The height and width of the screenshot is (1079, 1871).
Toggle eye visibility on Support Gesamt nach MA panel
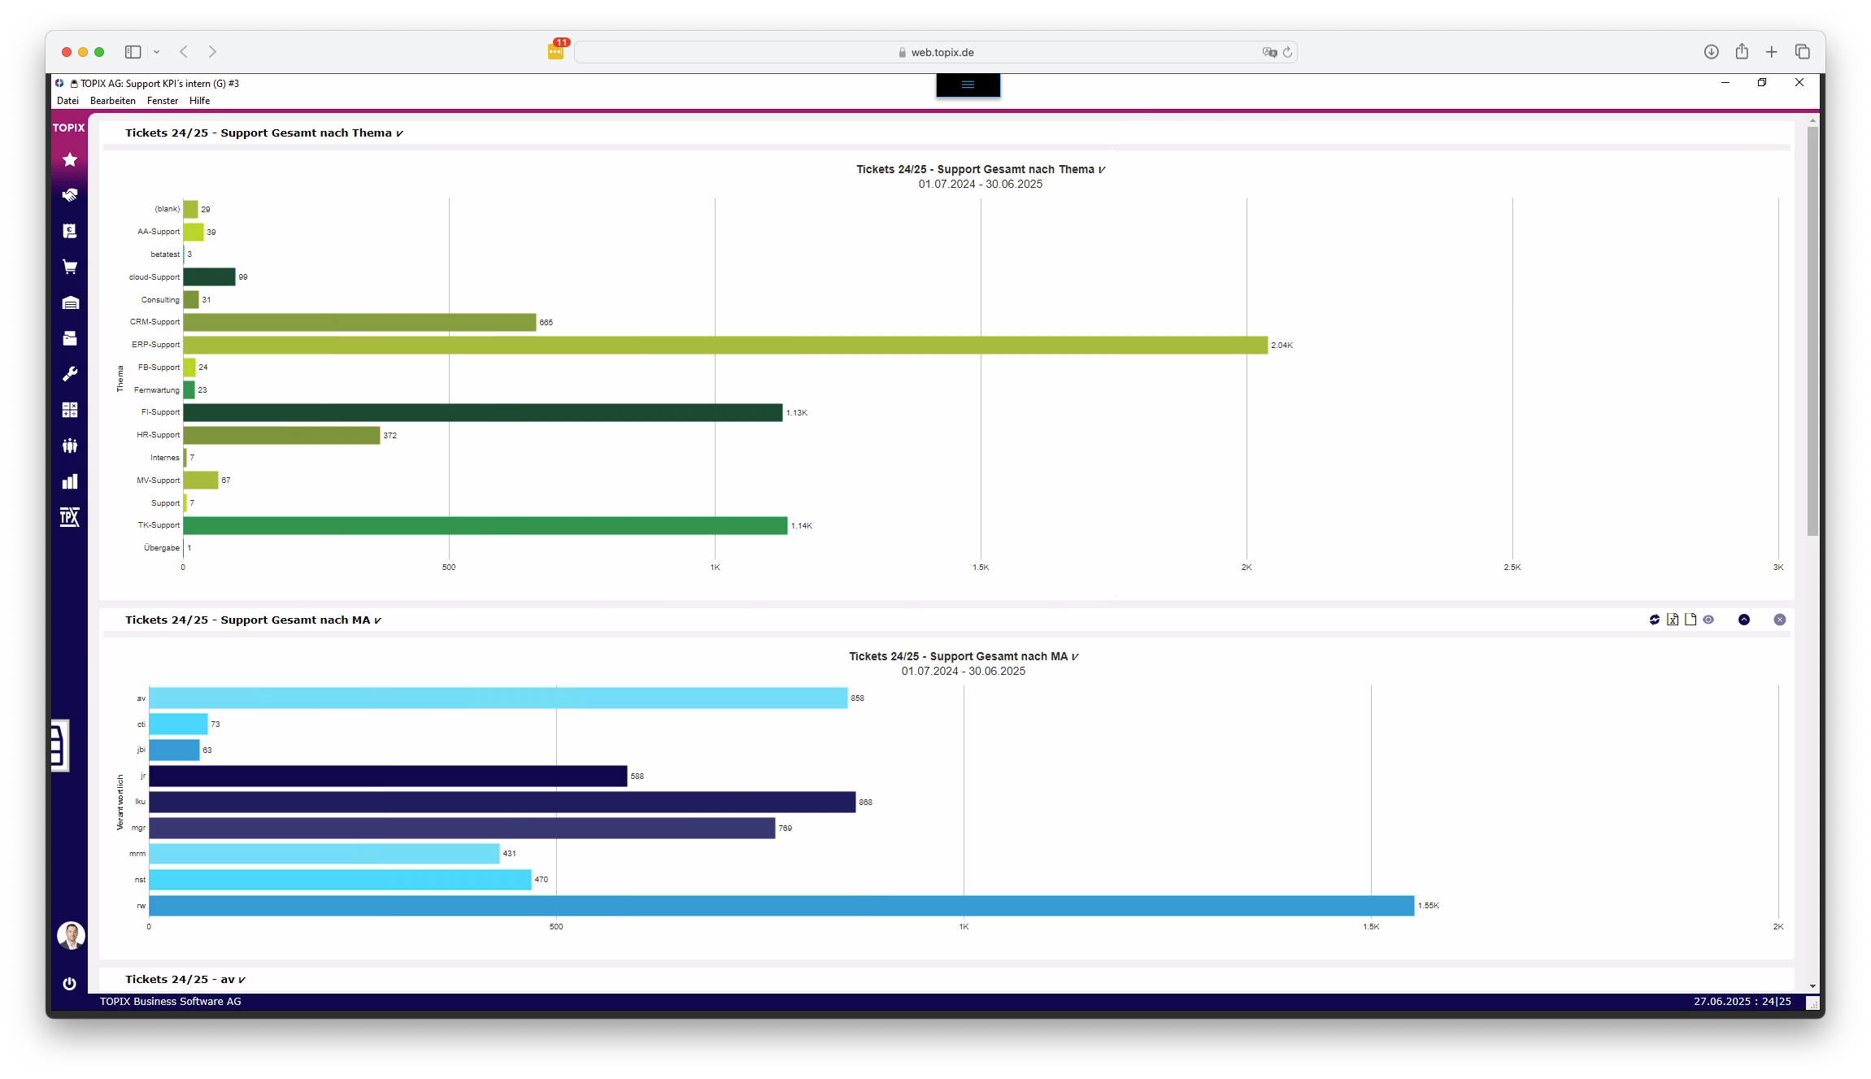point(1708,620)
